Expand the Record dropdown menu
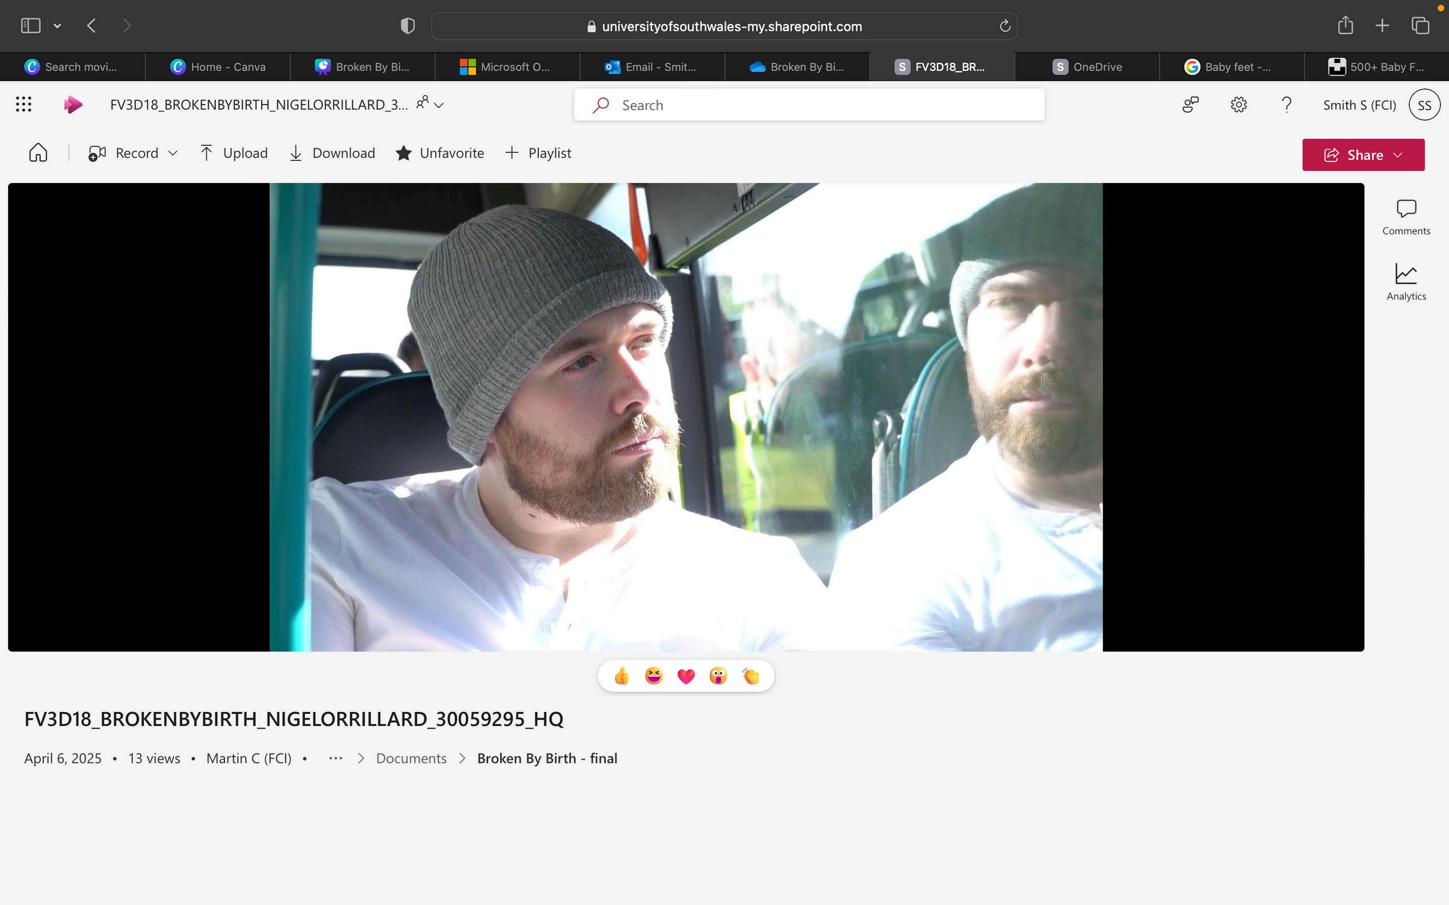1449x905 pixels. click(x=173, y=153)
